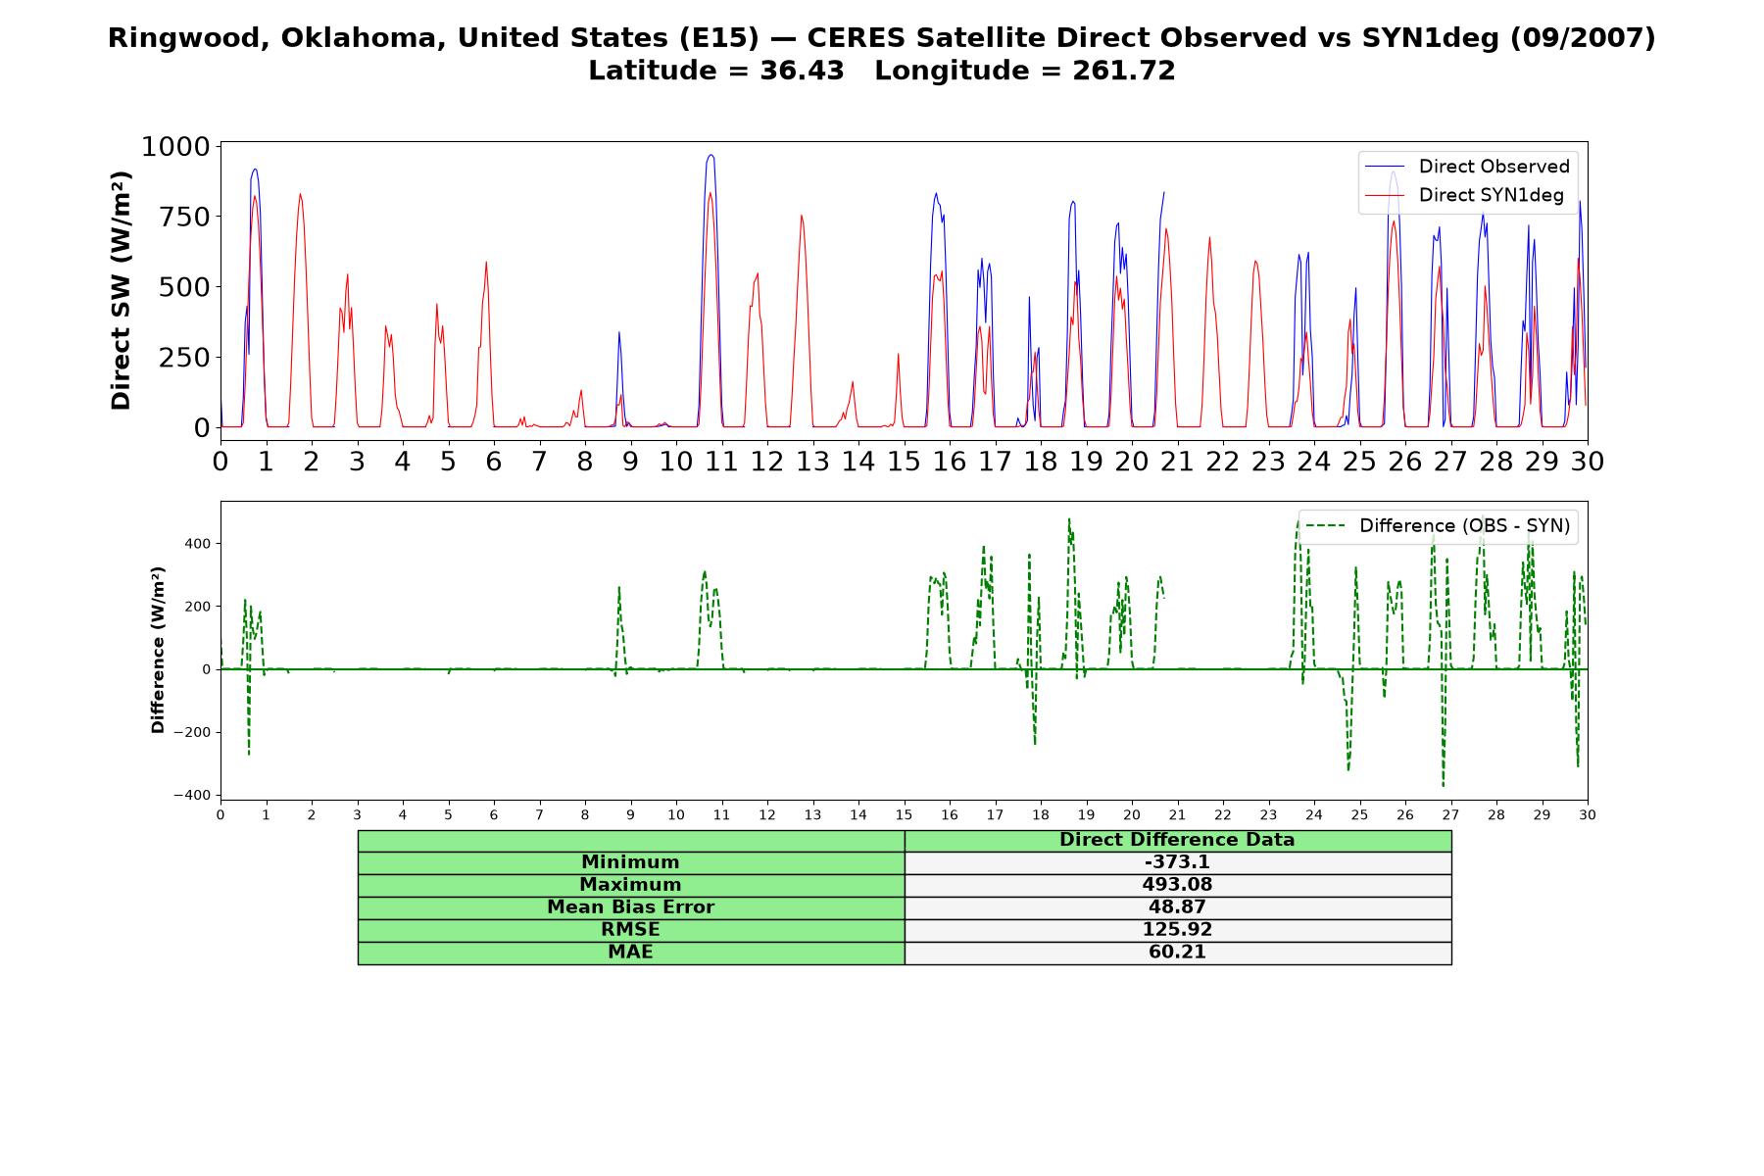Click the Direct SYN1deg legend entry

(1465, 195)
